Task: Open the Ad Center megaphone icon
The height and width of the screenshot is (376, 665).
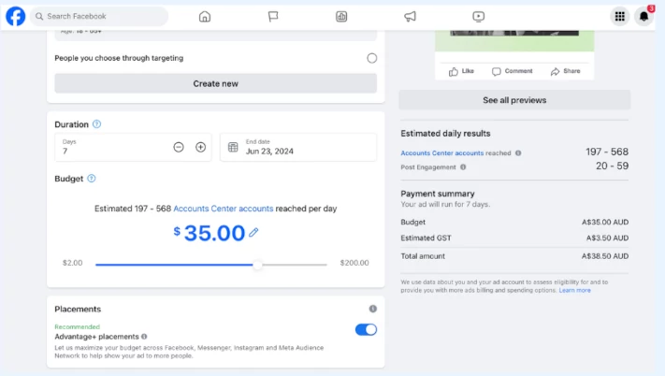Action: point(410,17)
